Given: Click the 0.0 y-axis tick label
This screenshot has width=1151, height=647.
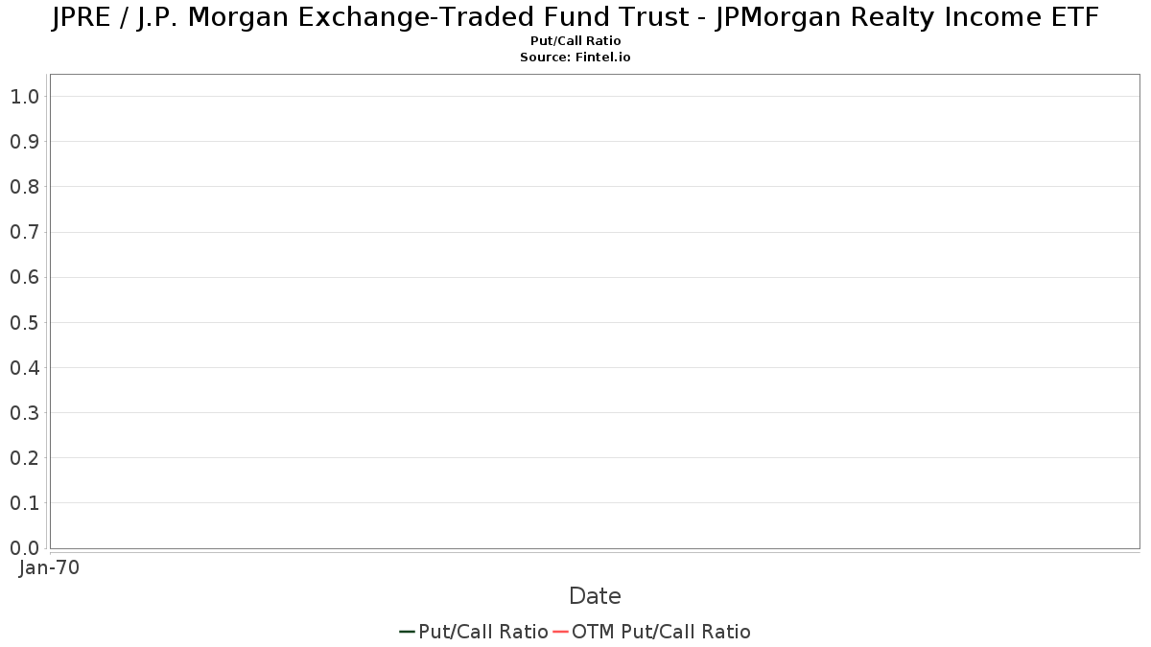Looking at the screenshot, I should point(24,548).
